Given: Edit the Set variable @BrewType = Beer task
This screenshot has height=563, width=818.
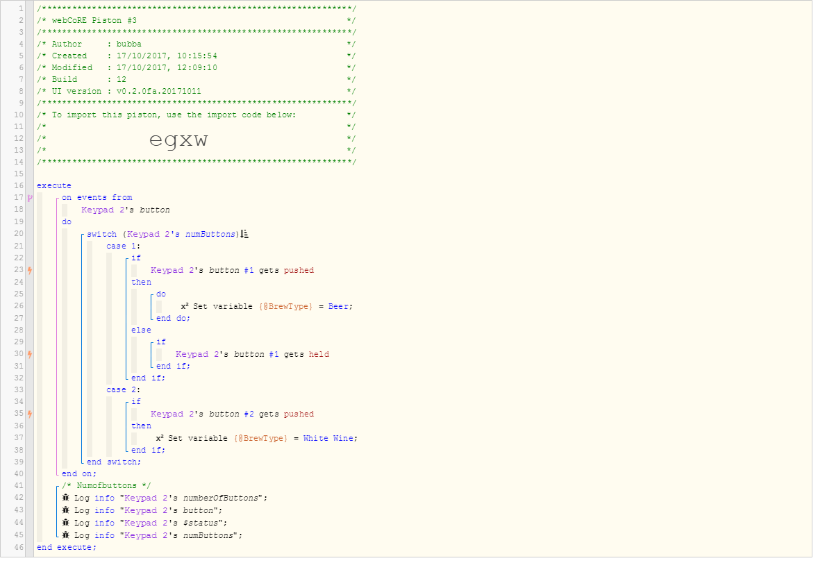Looking at the screenshot, I should (x=267, y=306).
